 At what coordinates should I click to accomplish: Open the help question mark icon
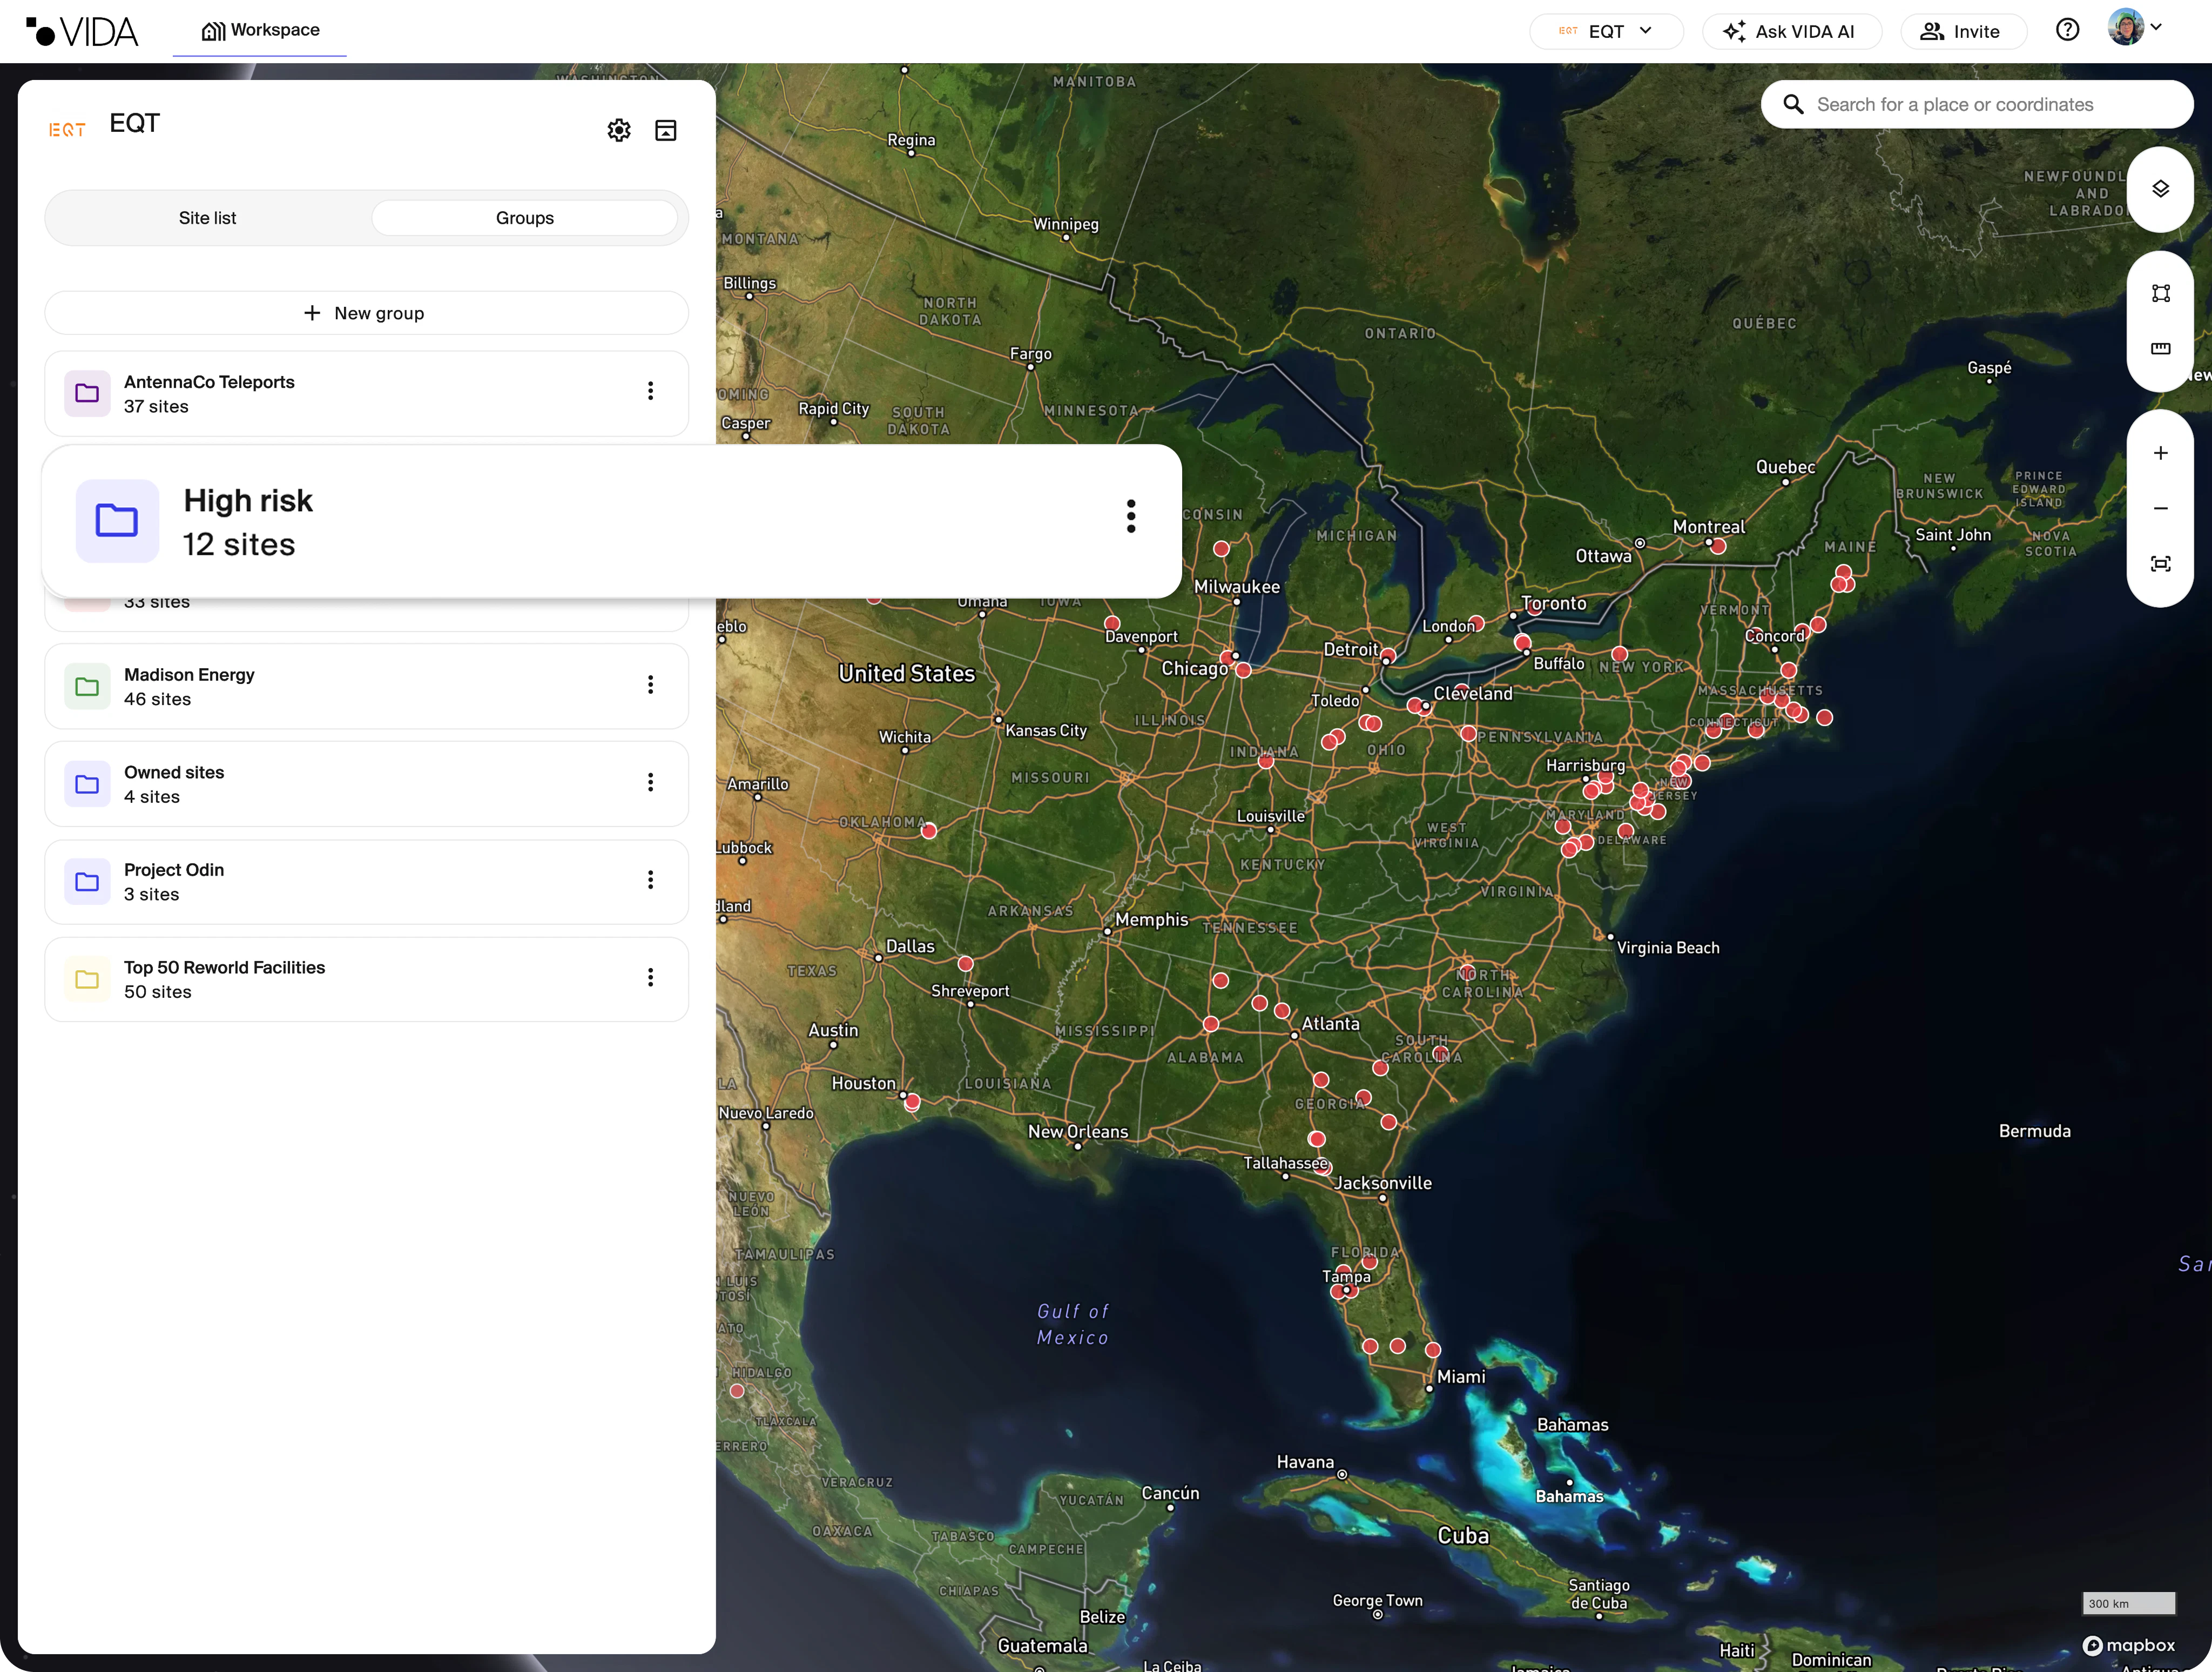2067,30
